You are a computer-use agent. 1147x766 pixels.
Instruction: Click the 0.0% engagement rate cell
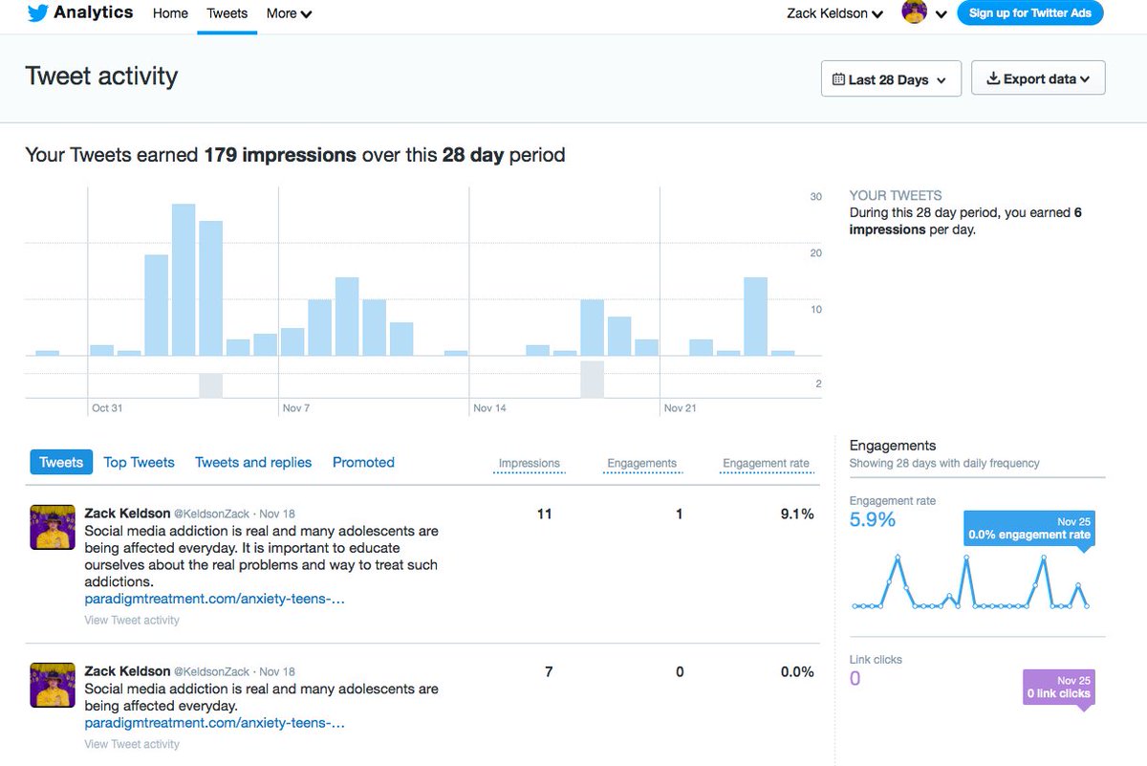click(x=797, y=671)
